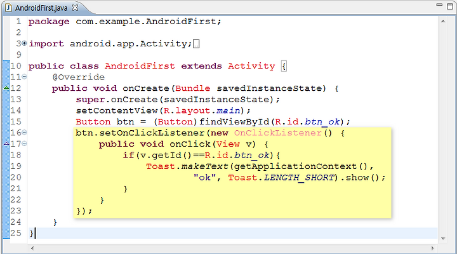Click the horizontal scrollbar left arrow
Screen dimensions: 457x254
[32, 248]
